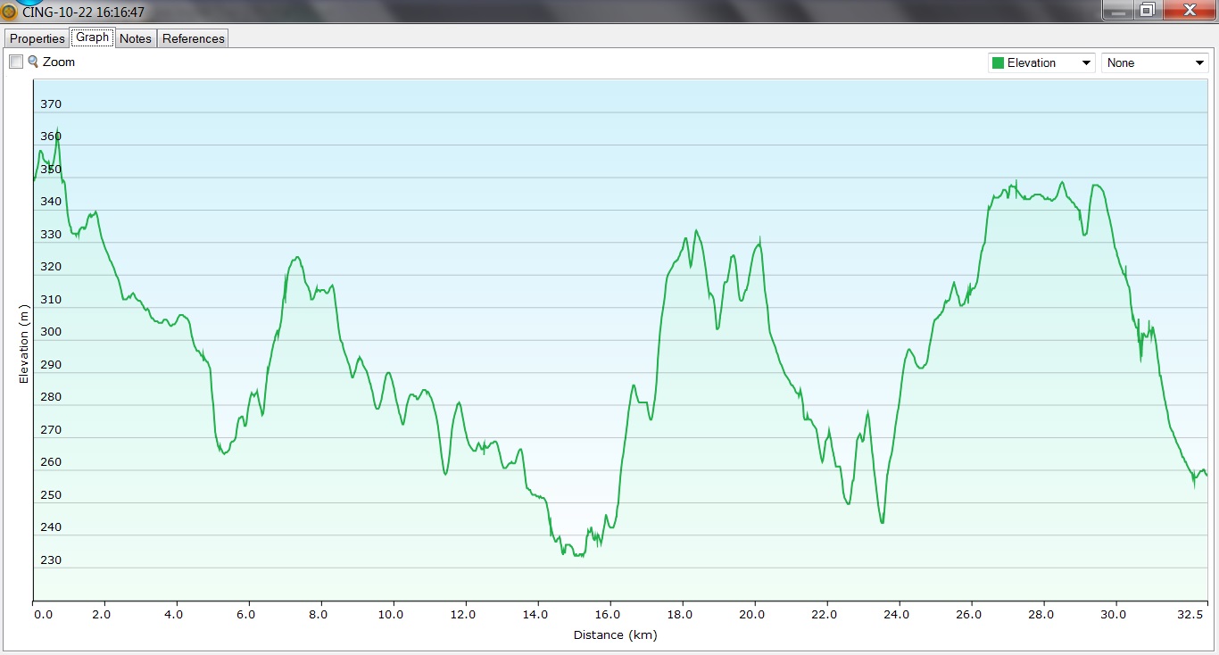Open the Elevation graph type dropdown

point(1086,63)
